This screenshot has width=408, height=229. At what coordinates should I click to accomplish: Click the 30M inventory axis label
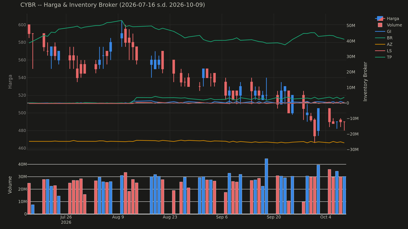(351, 57)
